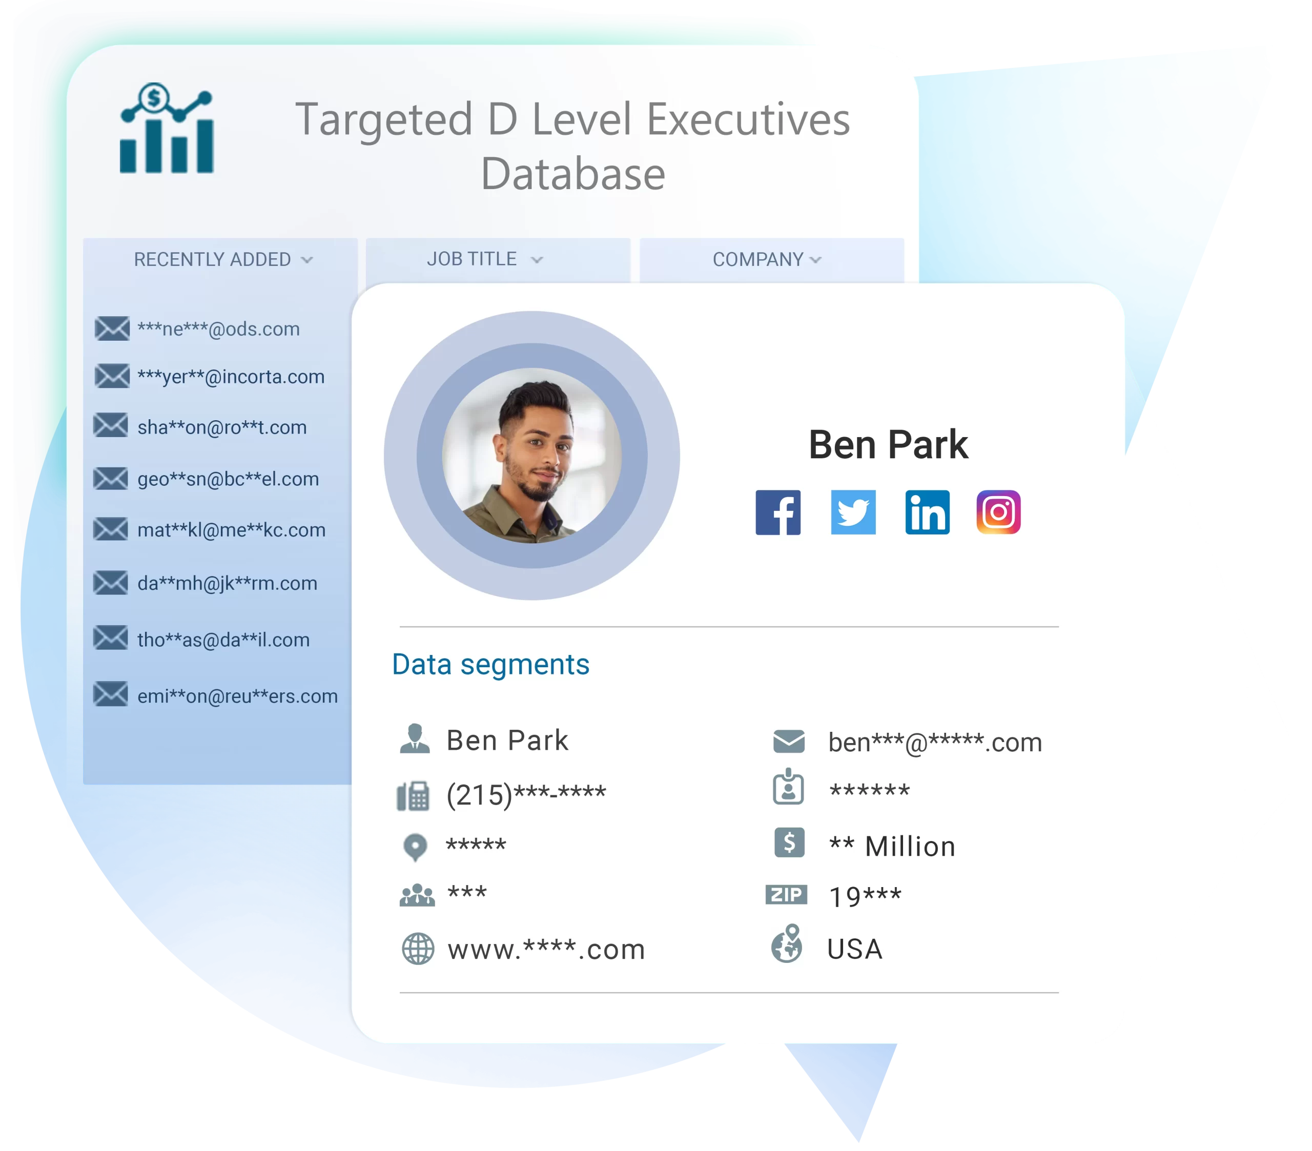Click the Instagram icon for Ben Park
The image size is (1312, 1151).
click(x=997, y=513)
